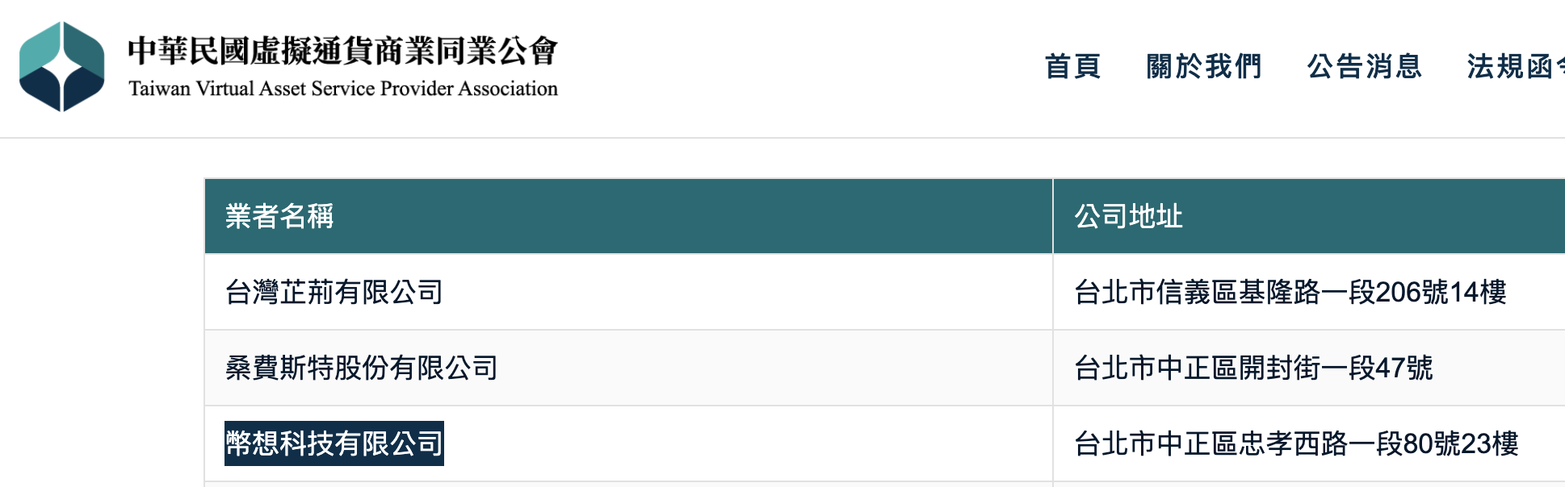Select the 台灣芷荊有限公司 company name
This screenshot has height=487, width=1565.
pos(334,292)
